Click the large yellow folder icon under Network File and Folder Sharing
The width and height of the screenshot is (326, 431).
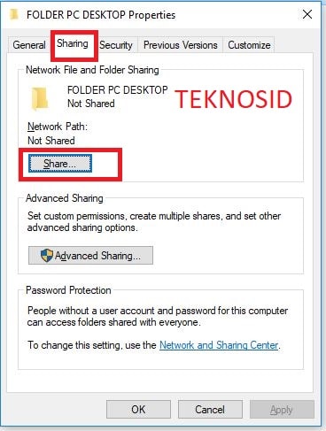[x=40, y=99]
